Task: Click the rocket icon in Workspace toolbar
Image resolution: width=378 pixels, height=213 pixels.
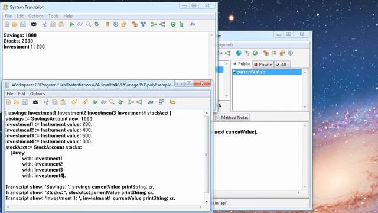Action: click(x=85, y=102)
